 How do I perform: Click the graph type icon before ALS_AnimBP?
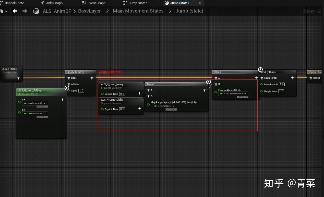(x=36, y=11)
